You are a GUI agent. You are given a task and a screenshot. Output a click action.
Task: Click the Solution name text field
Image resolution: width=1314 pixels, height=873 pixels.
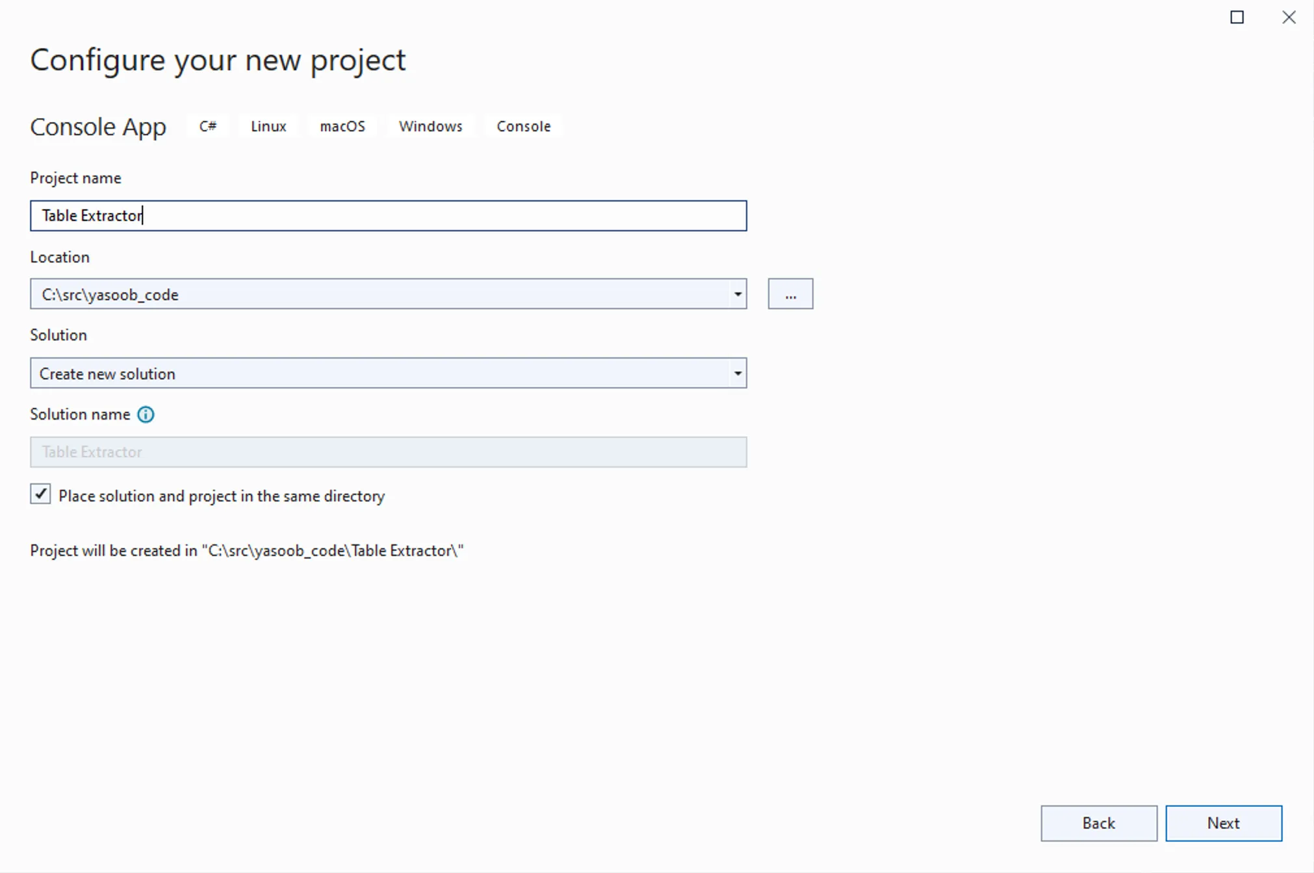click(x=390, y=451)
